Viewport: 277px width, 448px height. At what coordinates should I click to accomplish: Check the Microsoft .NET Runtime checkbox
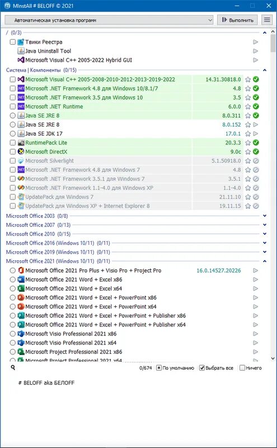pyautogui.click(x=12, y=106)
